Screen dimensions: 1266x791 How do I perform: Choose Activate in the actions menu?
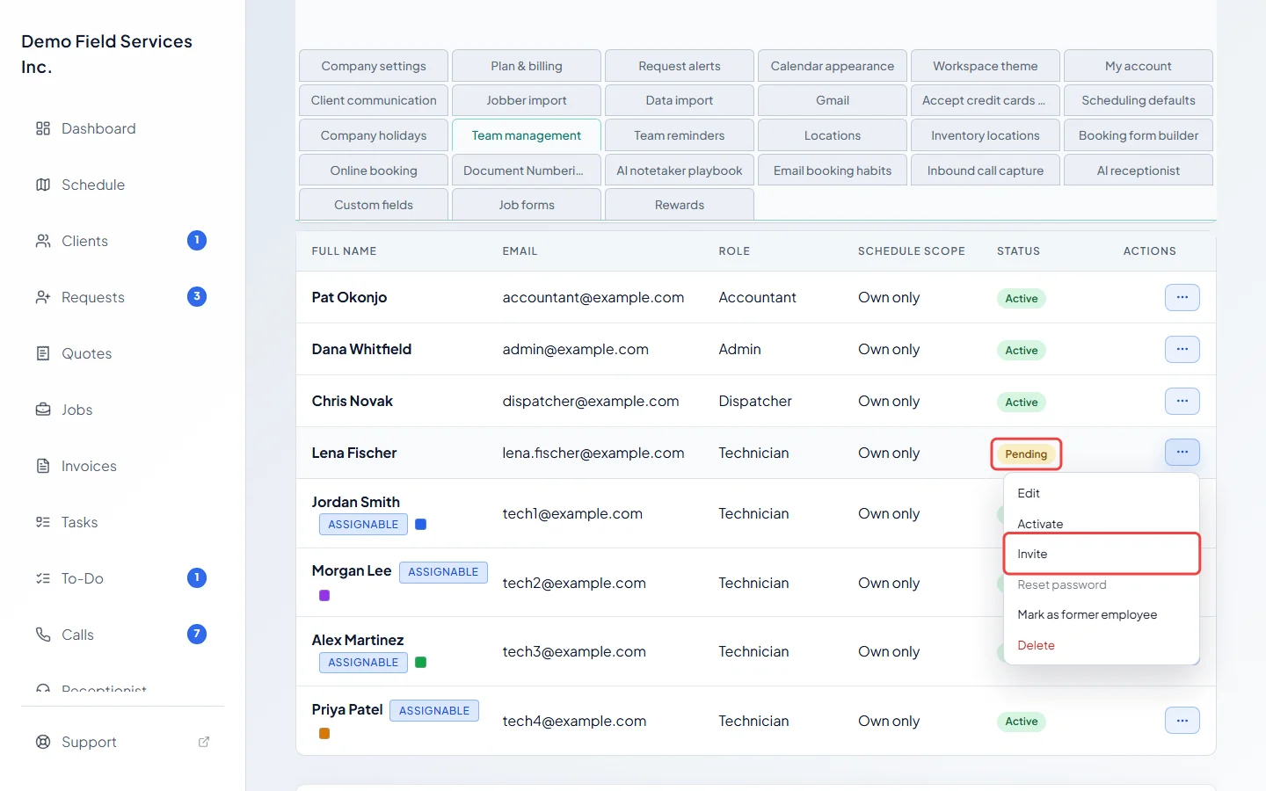coord(1101,524)
